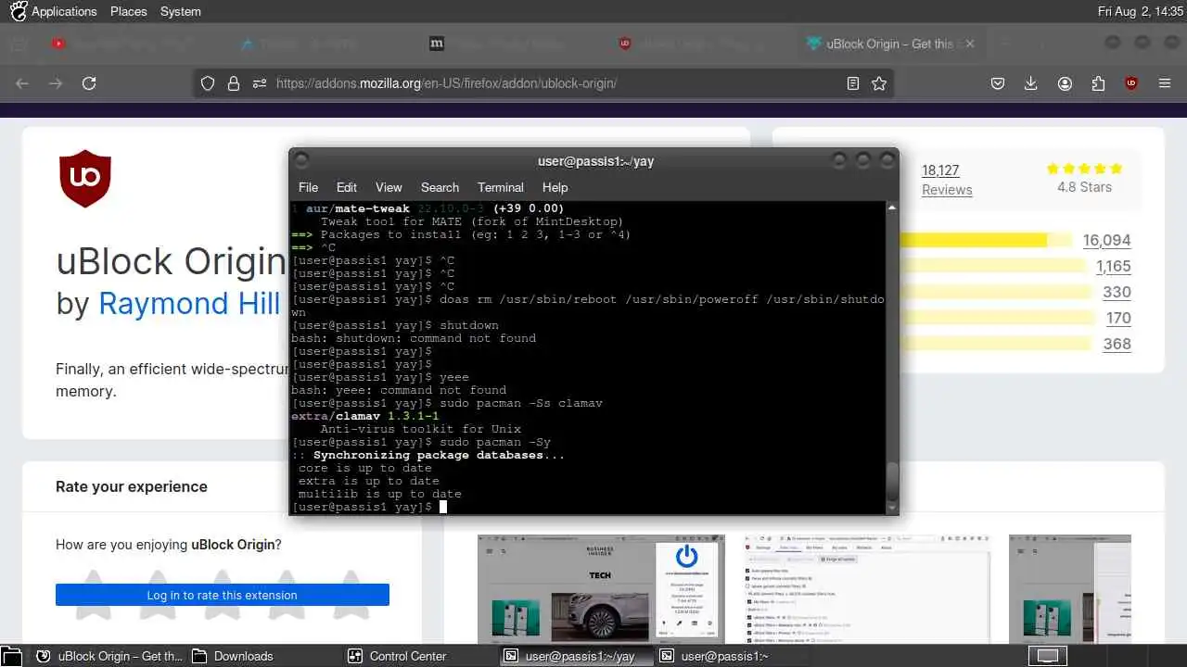Go back in Firefox history
1187x667 pixels.
point(22,83)
